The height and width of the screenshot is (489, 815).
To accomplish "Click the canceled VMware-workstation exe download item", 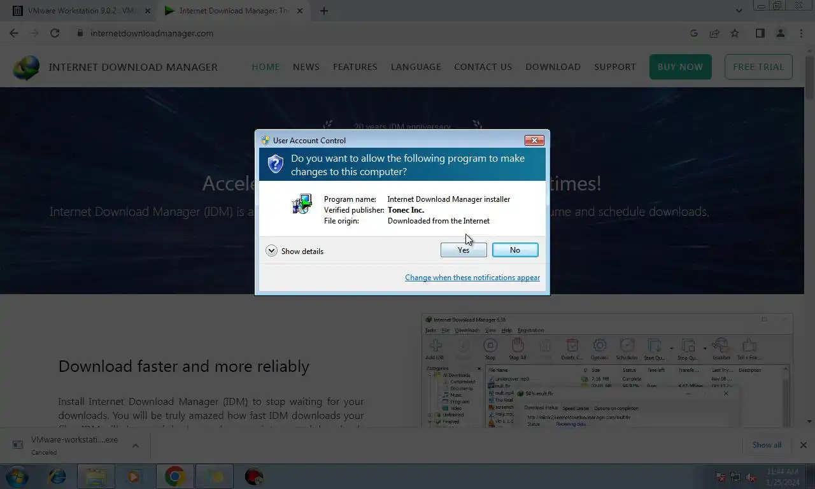I will [x=74, y=445].
